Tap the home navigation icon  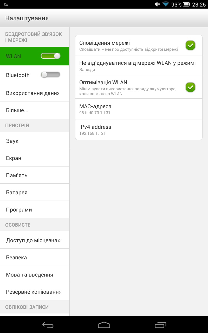(104, 325)
